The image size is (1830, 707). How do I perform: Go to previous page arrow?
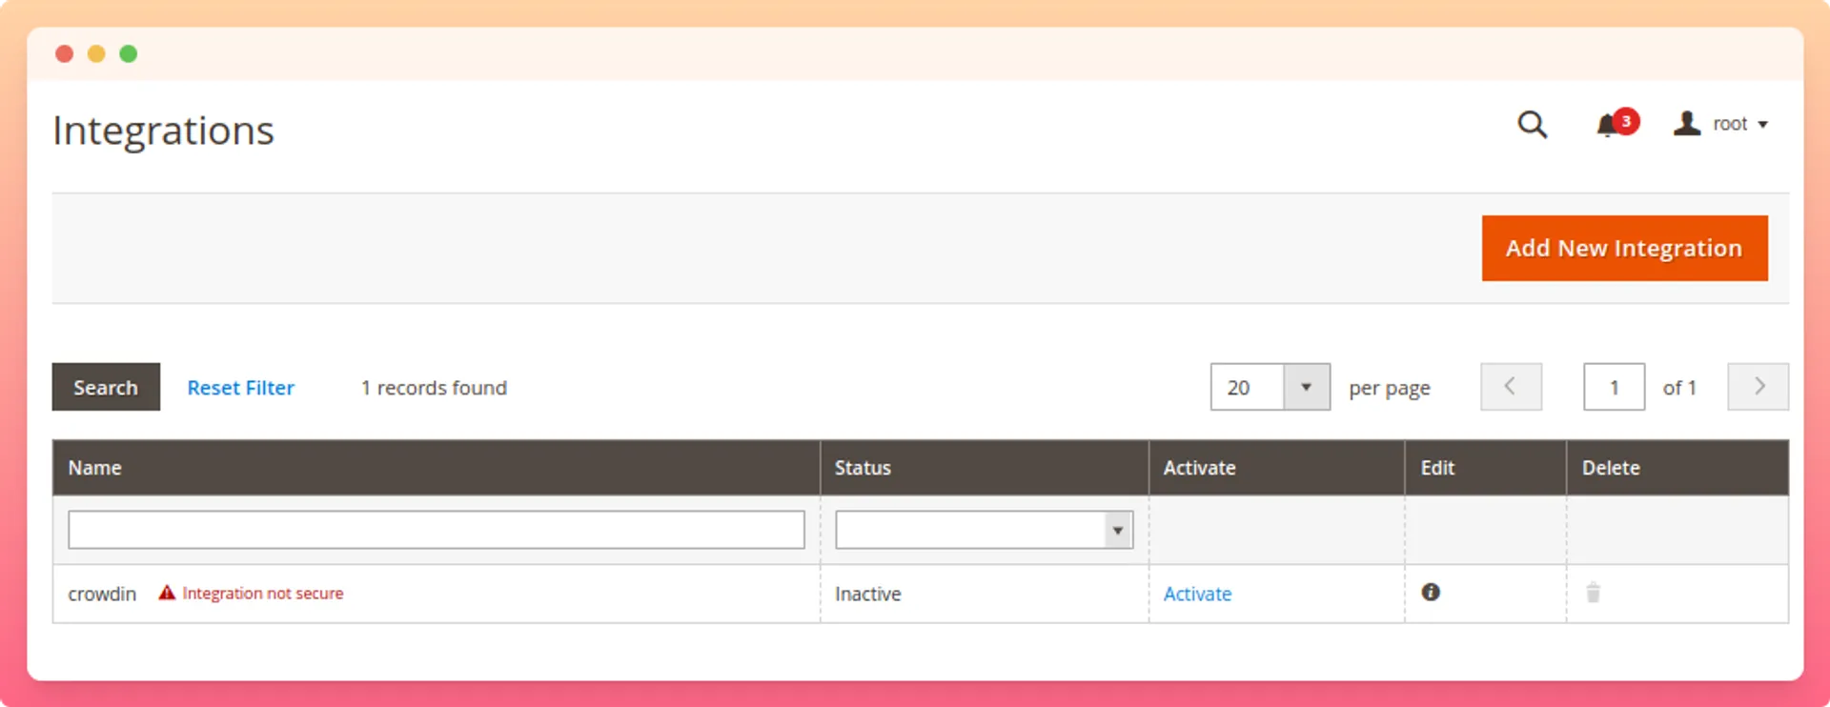coord(1511,387)
